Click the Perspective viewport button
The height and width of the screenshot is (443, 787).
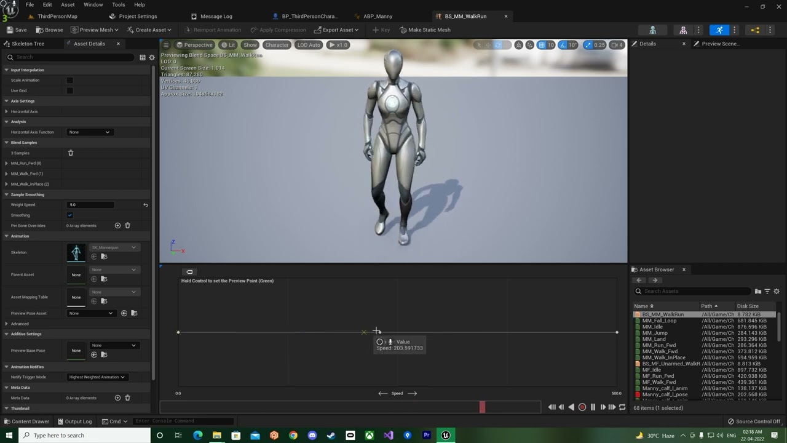pos(194,44)
